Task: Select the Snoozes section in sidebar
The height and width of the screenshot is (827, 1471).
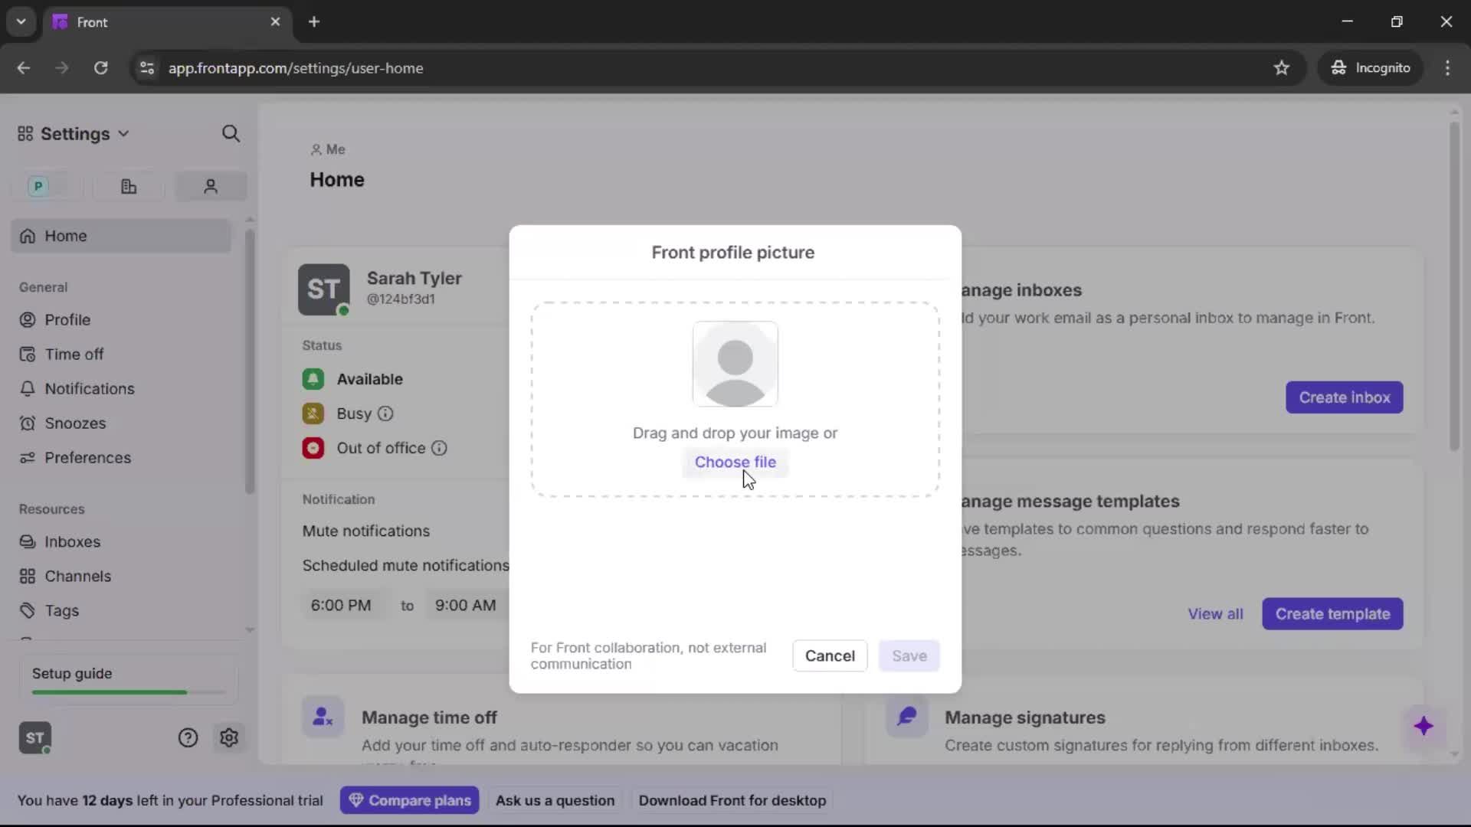Action: [27, 423]
